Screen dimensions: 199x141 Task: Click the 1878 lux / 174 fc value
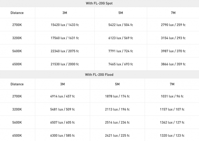coord(117,96)
